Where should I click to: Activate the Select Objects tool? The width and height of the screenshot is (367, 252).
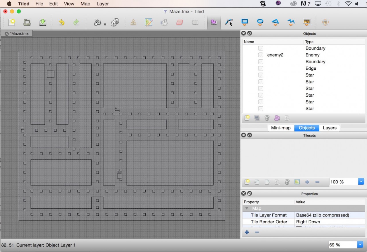point(229,22)
